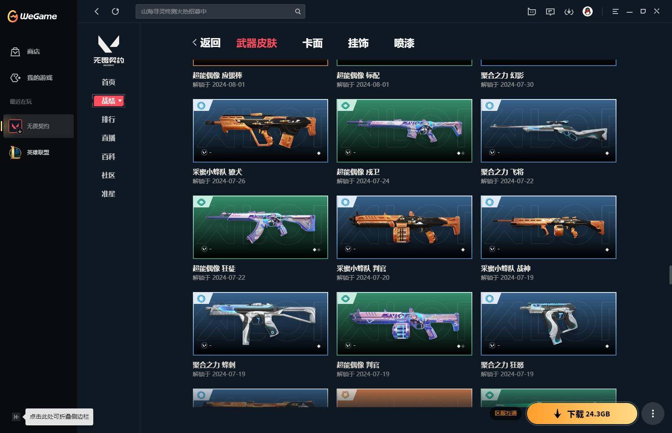Click the 商店 shop bag icon
Screen dimensions: 672x433
pos(15,52)
